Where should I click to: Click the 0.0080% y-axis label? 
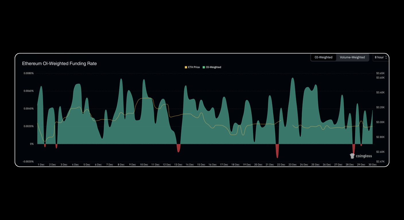coord(29,73)
